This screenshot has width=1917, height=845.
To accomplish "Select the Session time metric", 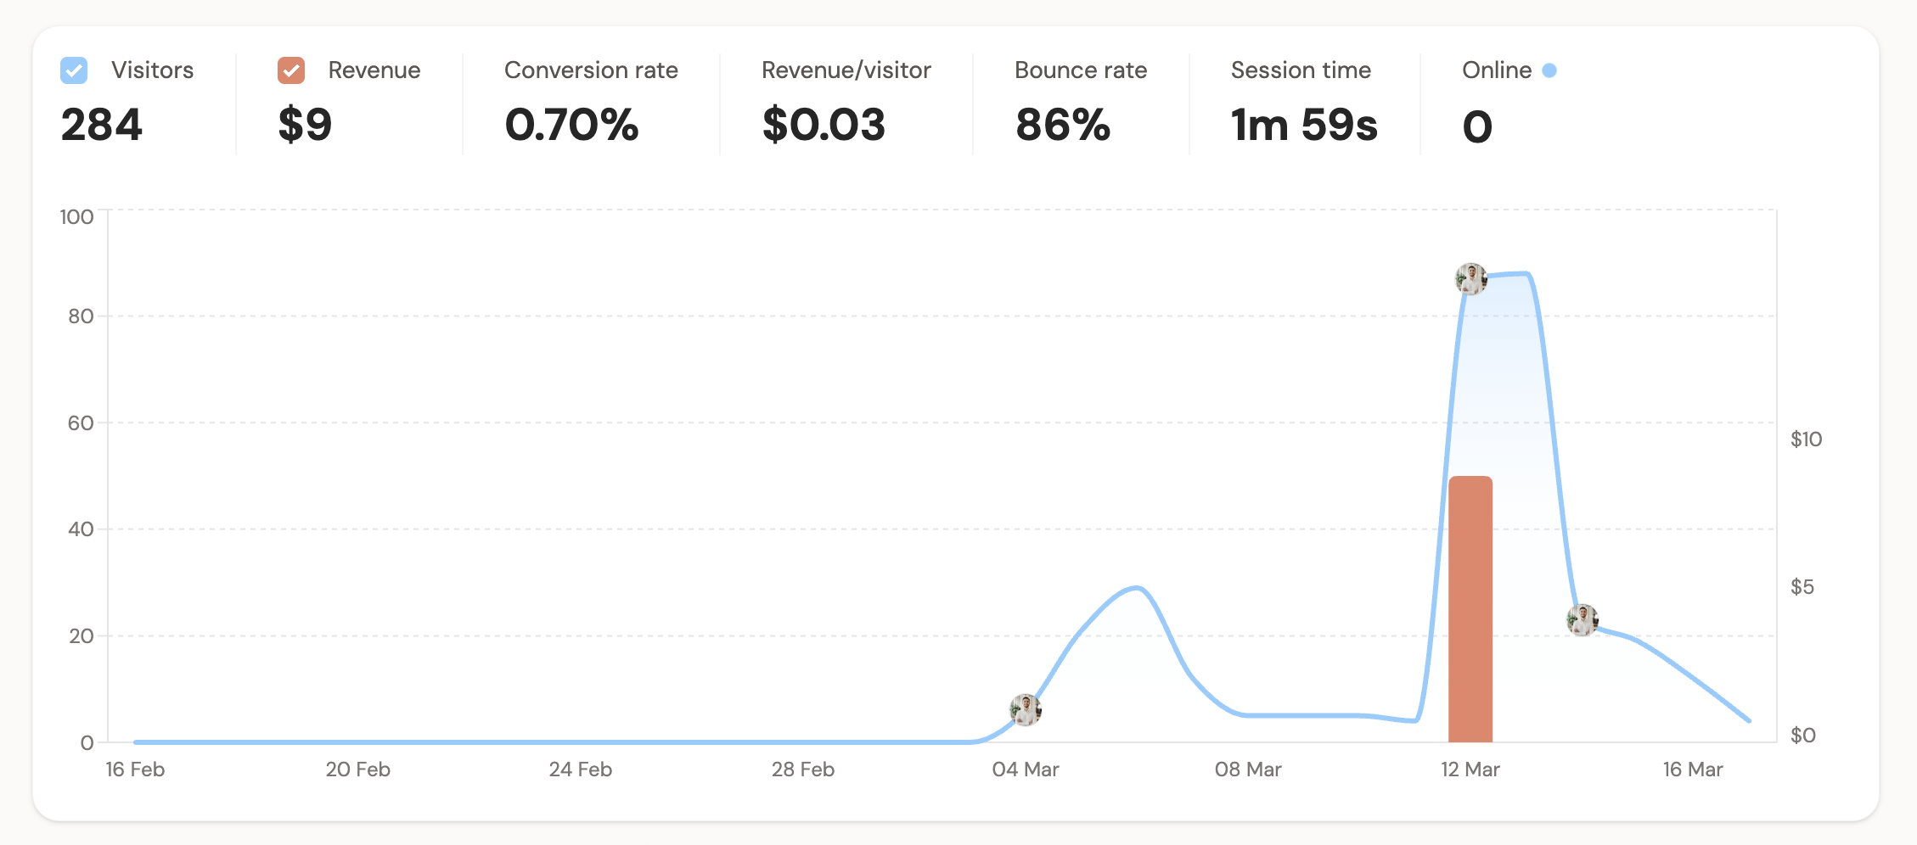I will point(1301,70).
